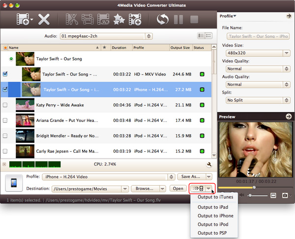
Task: Click the Effects stars toolbar icon
Action: click(x=119, y=20)
